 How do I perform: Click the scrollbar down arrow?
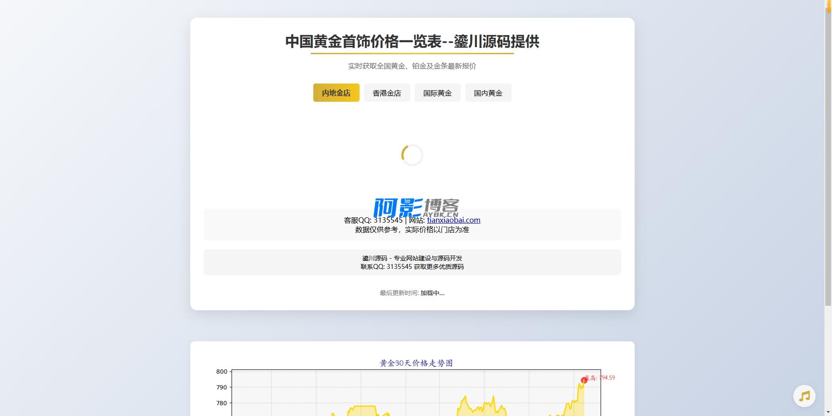tap(828, 412)
